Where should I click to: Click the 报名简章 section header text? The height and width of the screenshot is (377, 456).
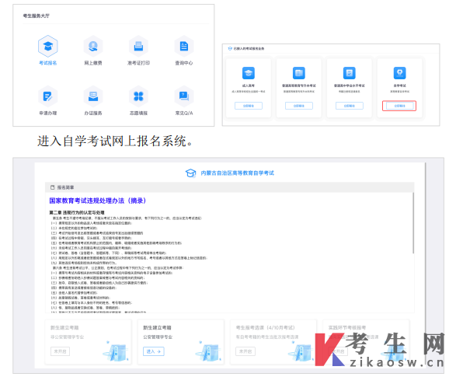pyautogui.click(x=65, y=187)
